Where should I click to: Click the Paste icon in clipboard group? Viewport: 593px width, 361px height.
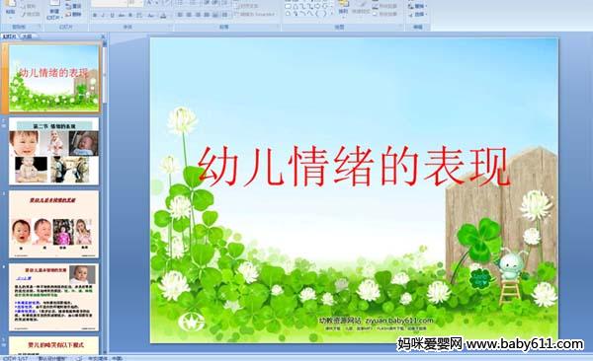tap(11, 8)
